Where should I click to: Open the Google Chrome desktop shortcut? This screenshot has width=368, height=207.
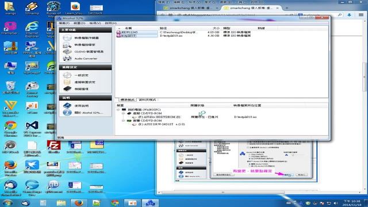[10, 128]
